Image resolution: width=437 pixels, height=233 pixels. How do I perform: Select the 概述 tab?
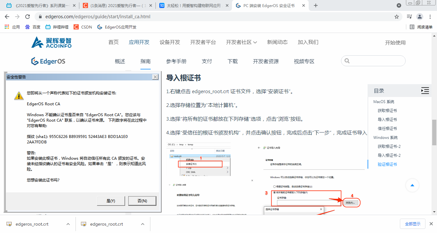coord(120,61)
